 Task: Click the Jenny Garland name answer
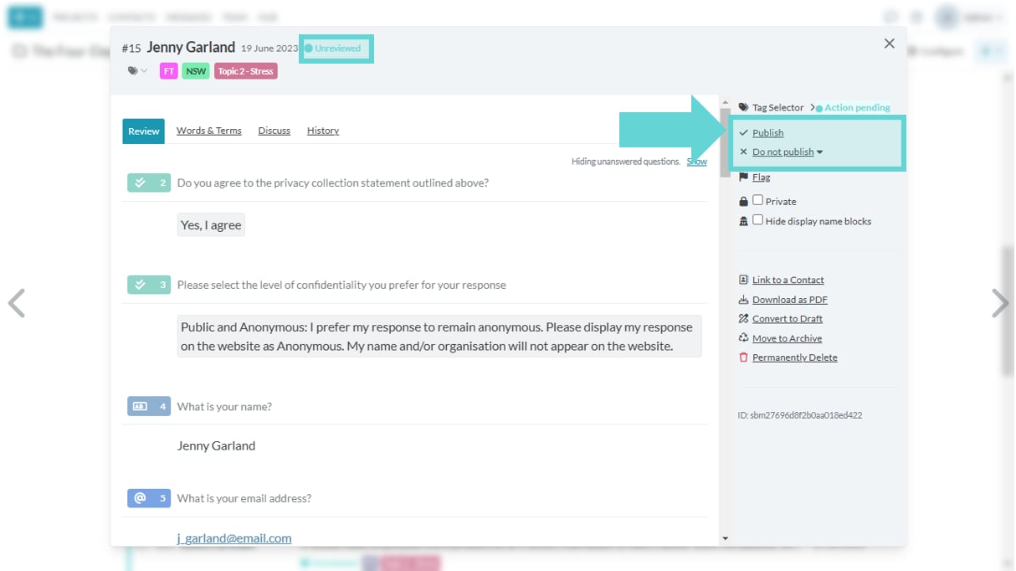[x=216, y=446]
